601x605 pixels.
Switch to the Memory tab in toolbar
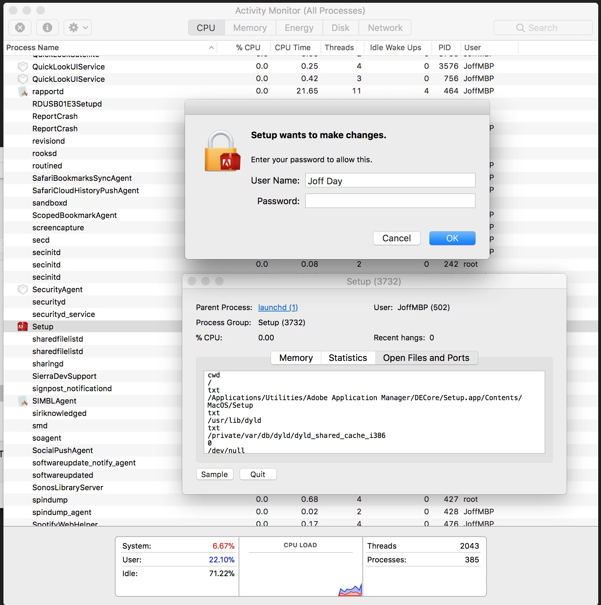[x=250, y=28]
